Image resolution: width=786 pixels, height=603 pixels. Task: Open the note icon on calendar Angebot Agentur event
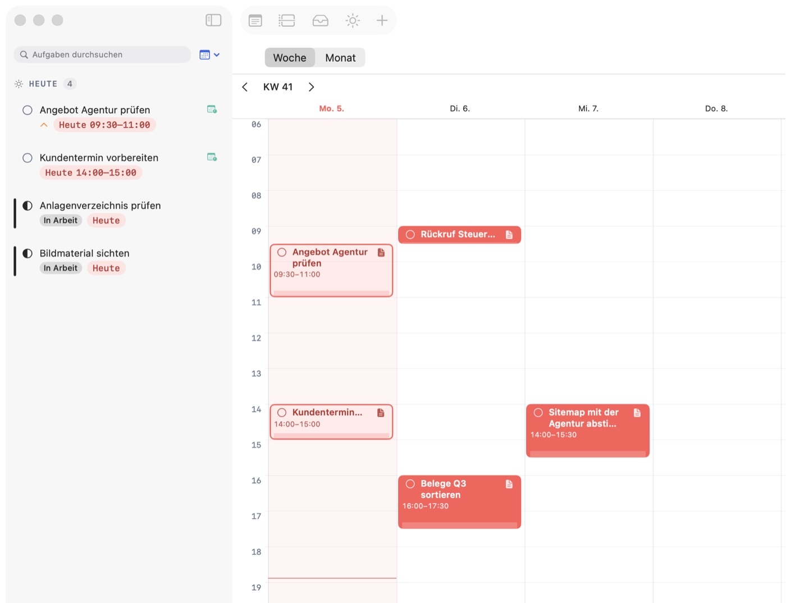381,253
